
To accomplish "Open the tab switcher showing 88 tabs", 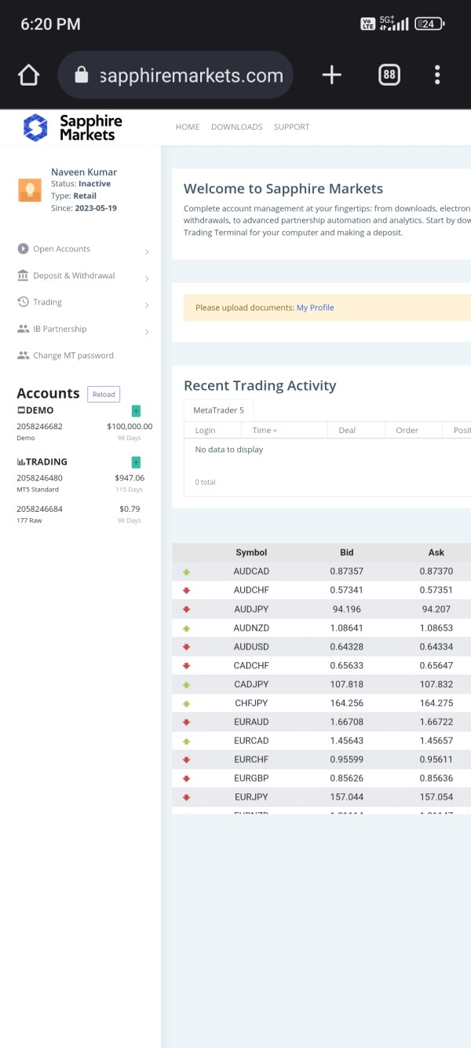I will click(389, 75).
